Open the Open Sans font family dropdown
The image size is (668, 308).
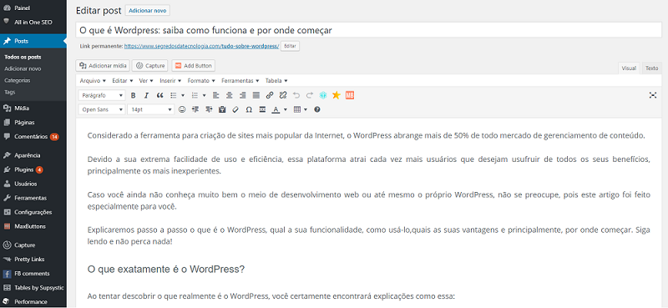tap(102, 109)
